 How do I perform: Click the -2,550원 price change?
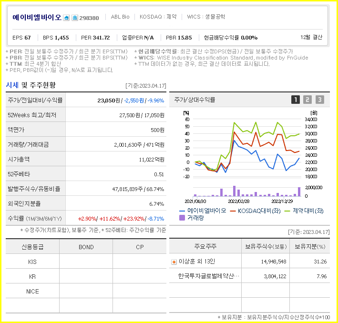point(134,101)
